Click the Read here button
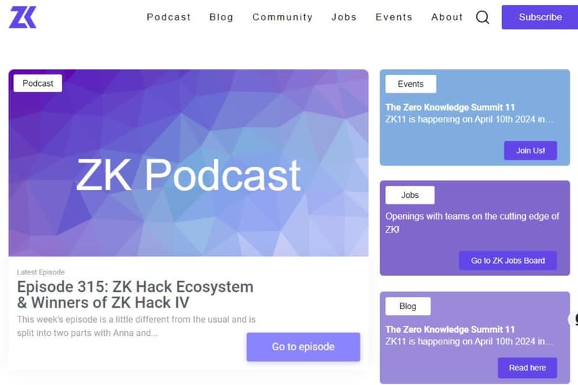Image resolution: width=578 pixels, height=385 pixels. pos(527,368)
